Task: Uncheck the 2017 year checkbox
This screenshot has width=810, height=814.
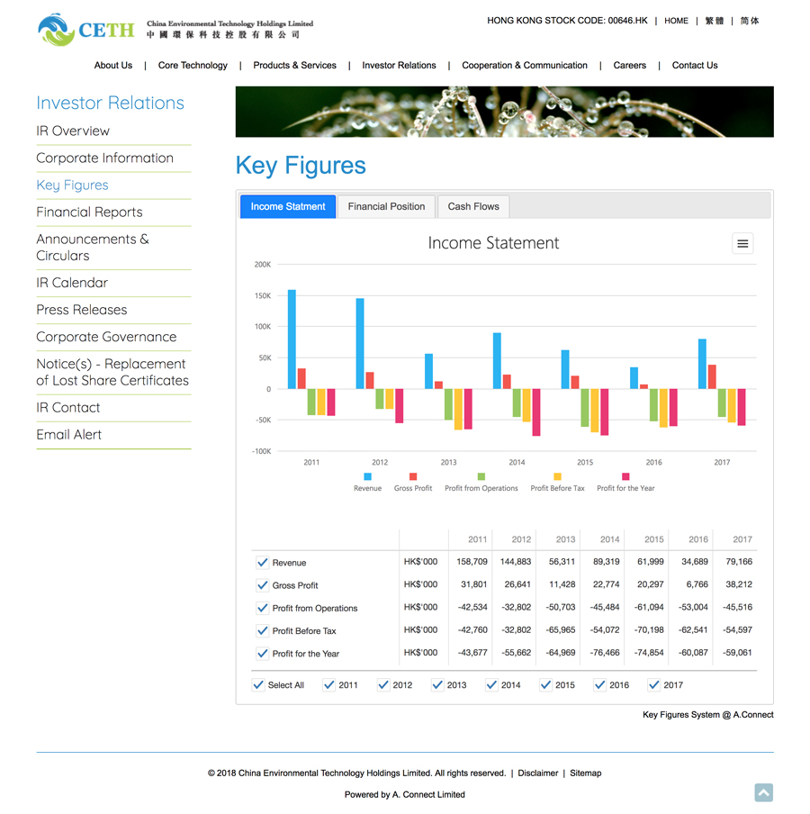Action: 653,684
